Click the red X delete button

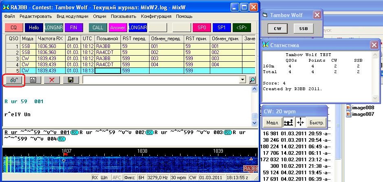click(x=52, y=80)
